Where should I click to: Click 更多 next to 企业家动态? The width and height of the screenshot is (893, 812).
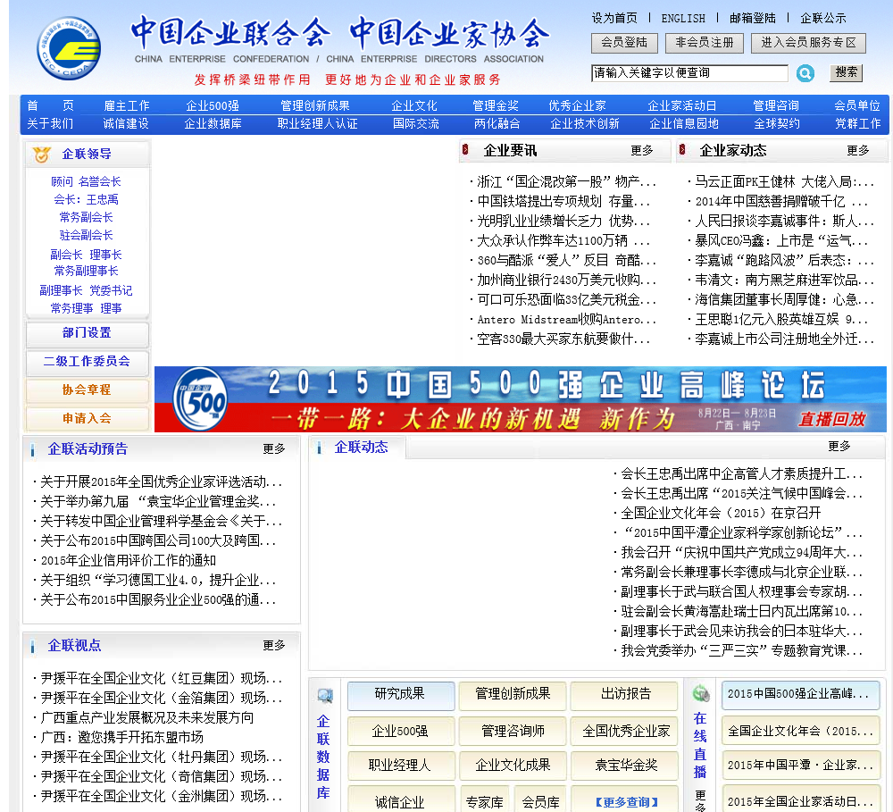point(857,150)
